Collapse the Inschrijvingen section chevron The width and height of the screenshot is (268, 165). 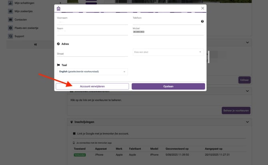(x=247, y=122)
